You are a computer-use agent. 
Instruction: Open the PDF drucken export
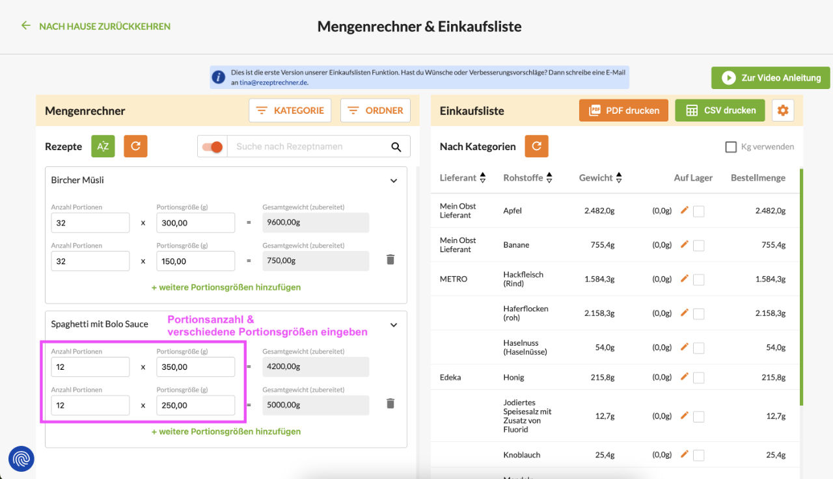coord(623,110)
